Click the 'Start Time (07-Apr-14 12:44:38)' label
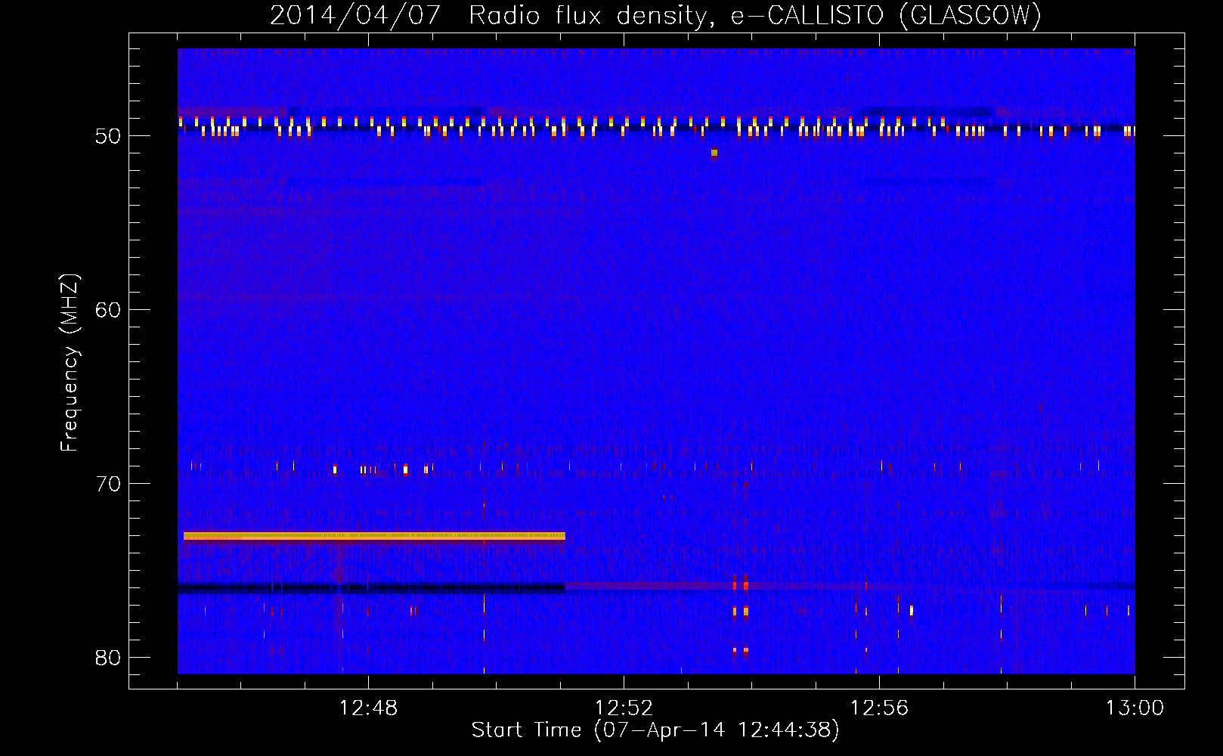Screen dimensions: 1223x756 pyautogui.click(x=655, y=730)
